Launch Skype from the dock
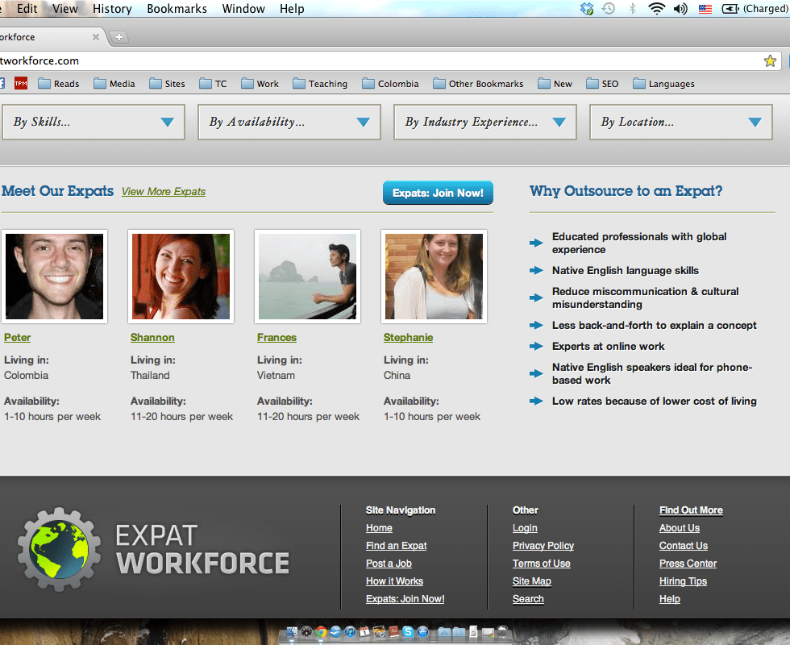790x645 pixels. click(x=408, y=632)
